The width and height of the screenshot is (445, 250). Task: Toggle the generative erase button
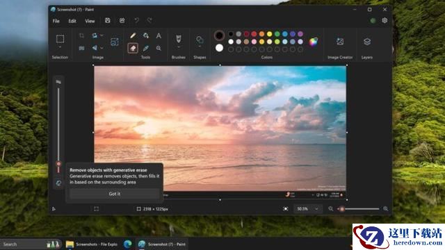pos(58,183)
